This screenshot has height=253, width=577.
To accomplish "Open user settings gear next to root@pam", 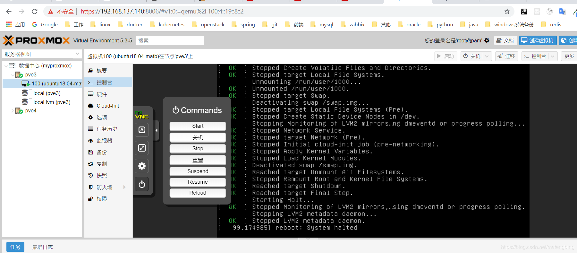I will pyautogui.click(x=487, y=40).
